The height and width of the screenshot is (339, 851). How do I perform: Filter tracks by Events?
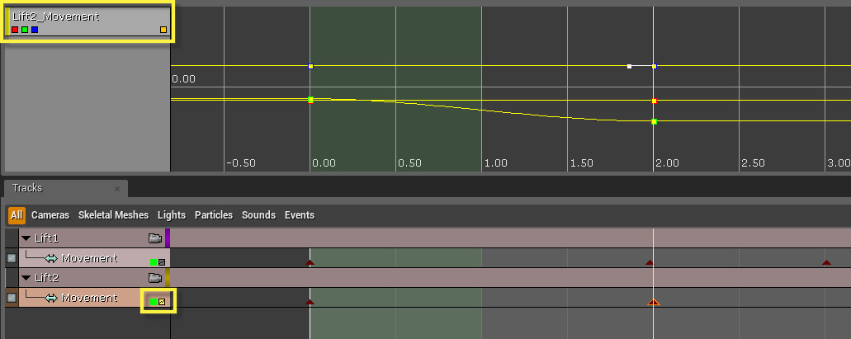tap(300, 215)
